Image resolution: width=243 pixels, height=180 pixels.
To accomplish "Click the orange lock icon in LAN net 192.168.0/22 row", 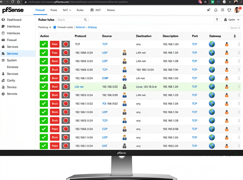I will point(227,87).
